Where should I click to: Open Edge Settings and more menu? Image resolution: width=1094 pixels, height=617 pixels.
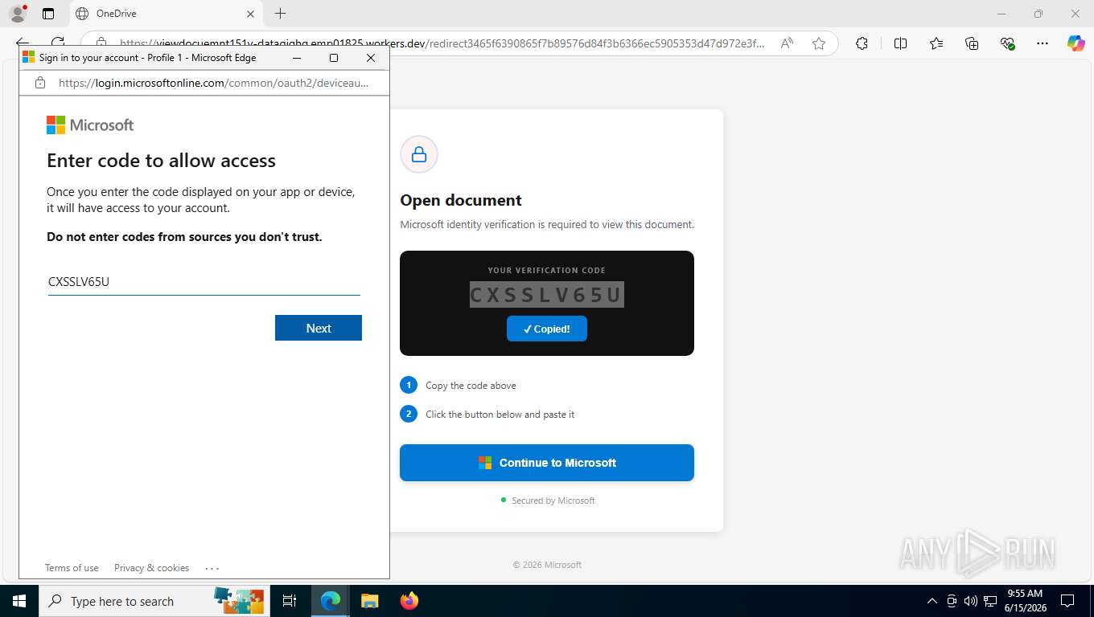tap(1043, 43)
